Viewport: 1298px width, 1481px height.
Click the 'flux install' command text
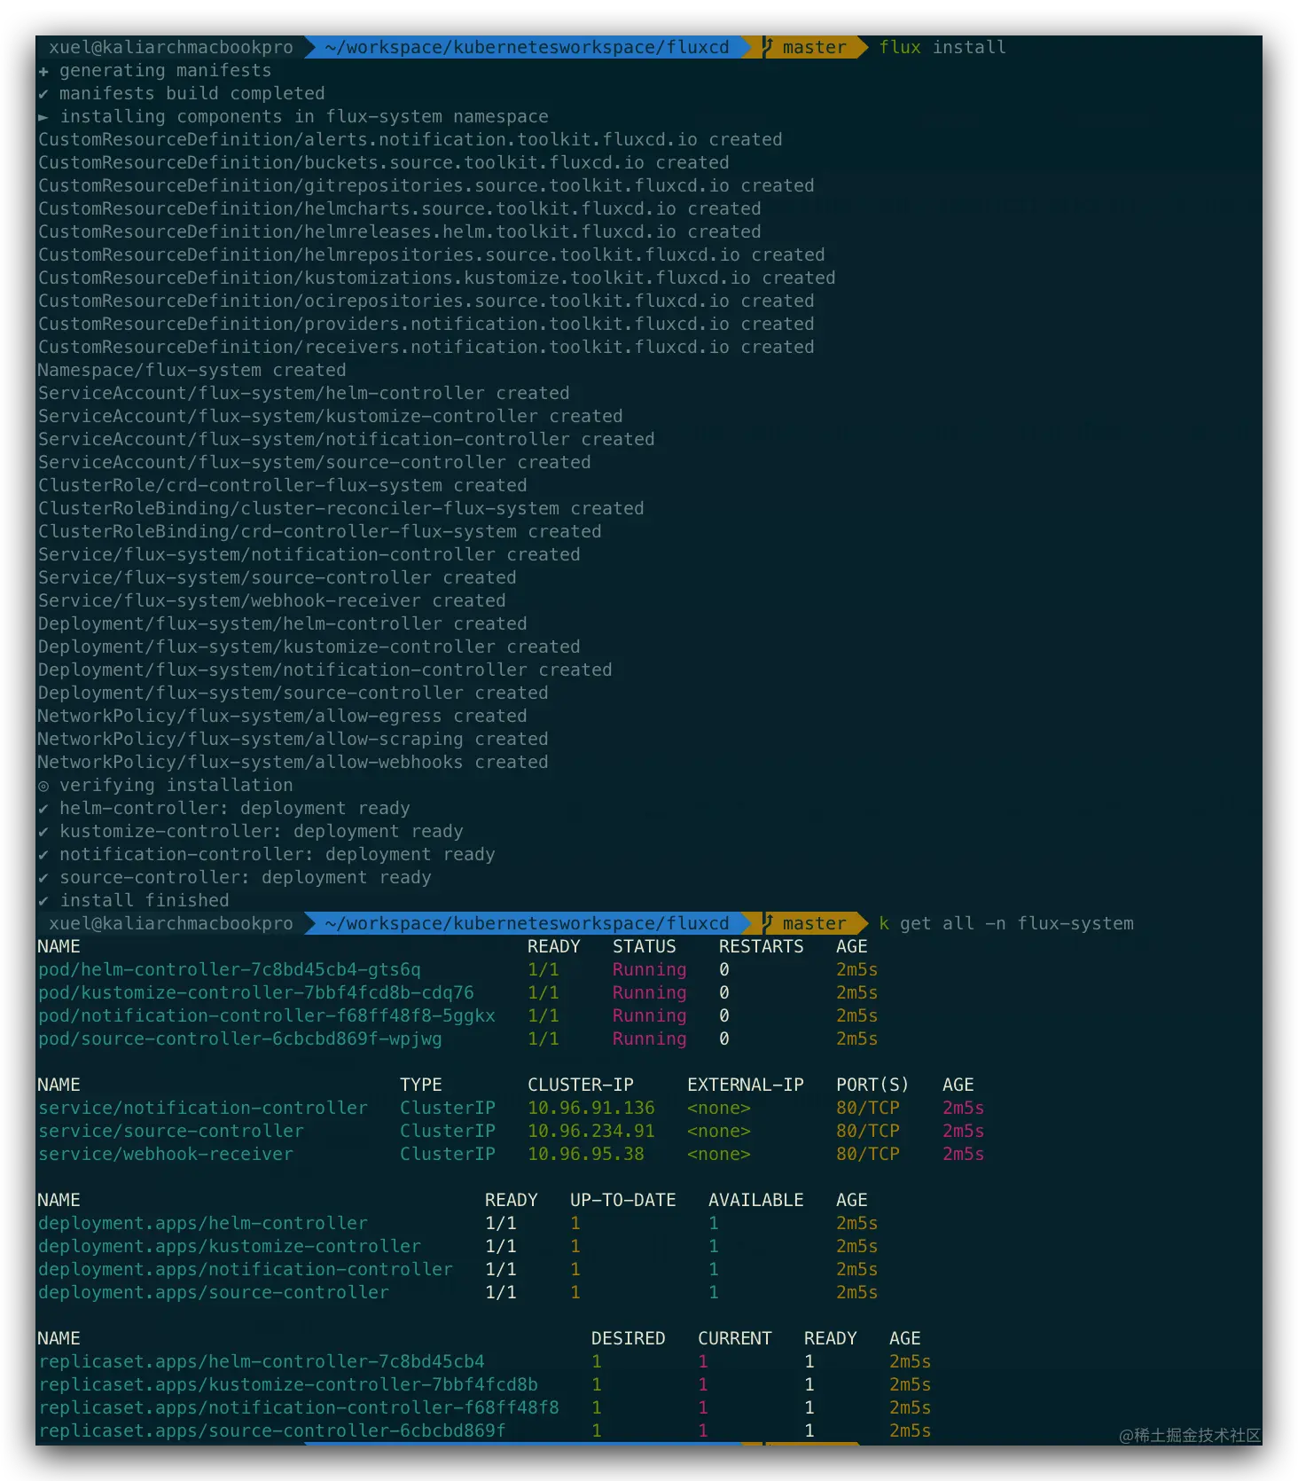click(x=942, y=47)
